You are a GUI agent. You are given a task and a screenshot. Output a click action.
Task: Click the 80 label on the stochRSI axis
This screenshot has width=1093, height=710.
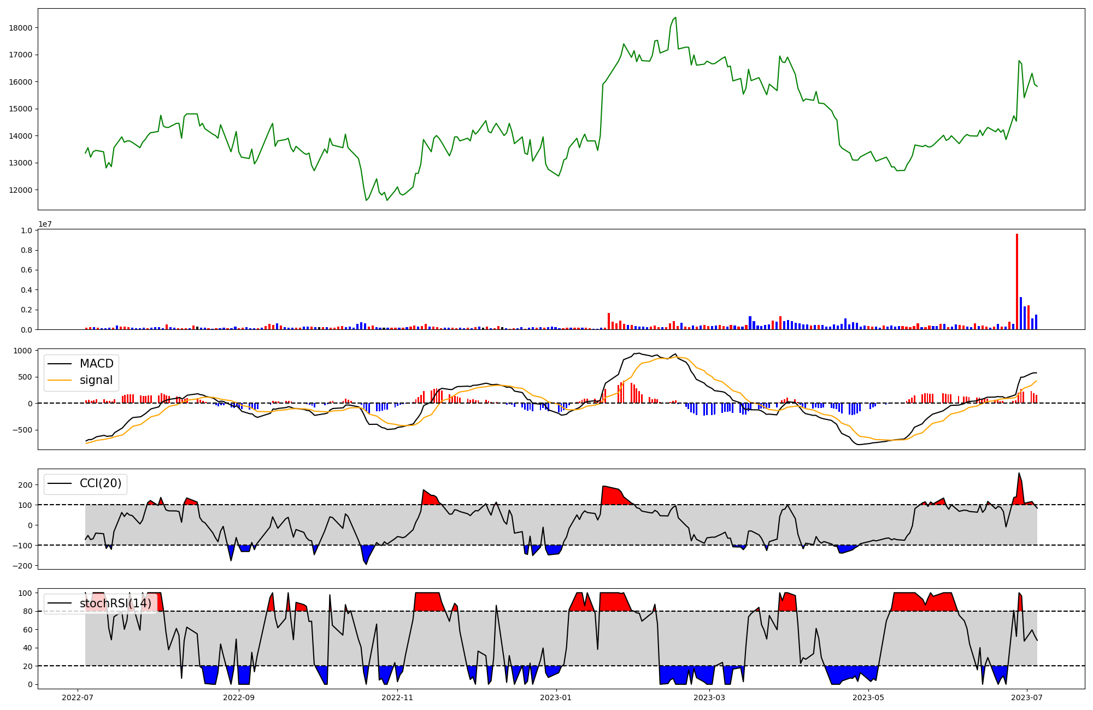tap(27, 611)
